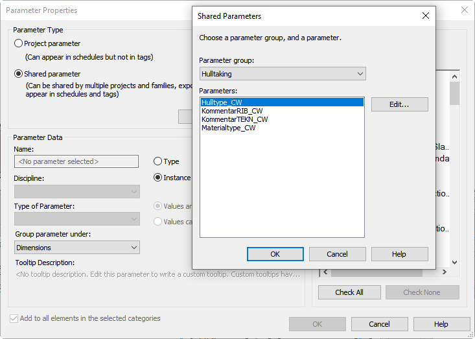Viewport: 475px width, 339px height.
Task: Select Hulltype_CW in the parameters list
Action: click(x=222, y=102)
